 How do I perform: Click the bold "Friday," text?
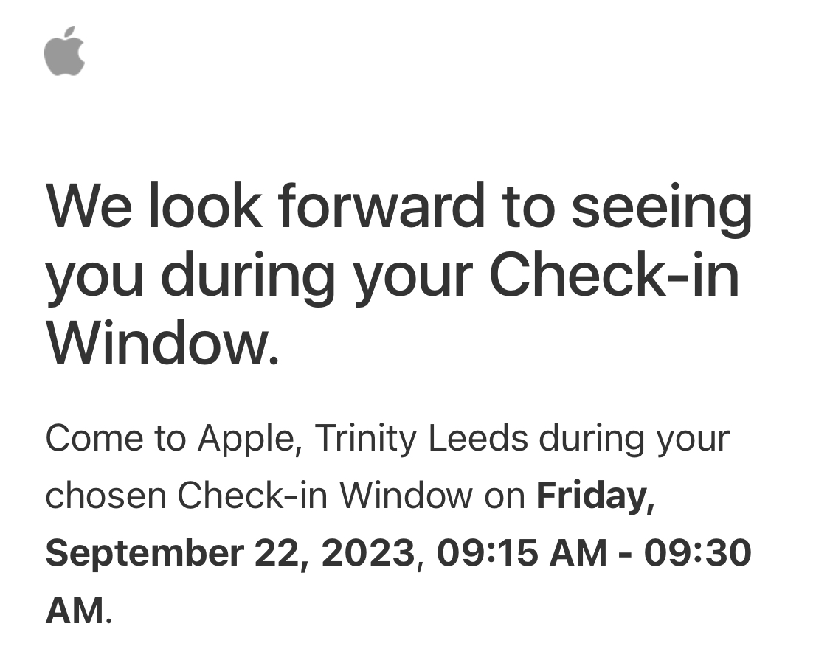click(x=595, y=496)
